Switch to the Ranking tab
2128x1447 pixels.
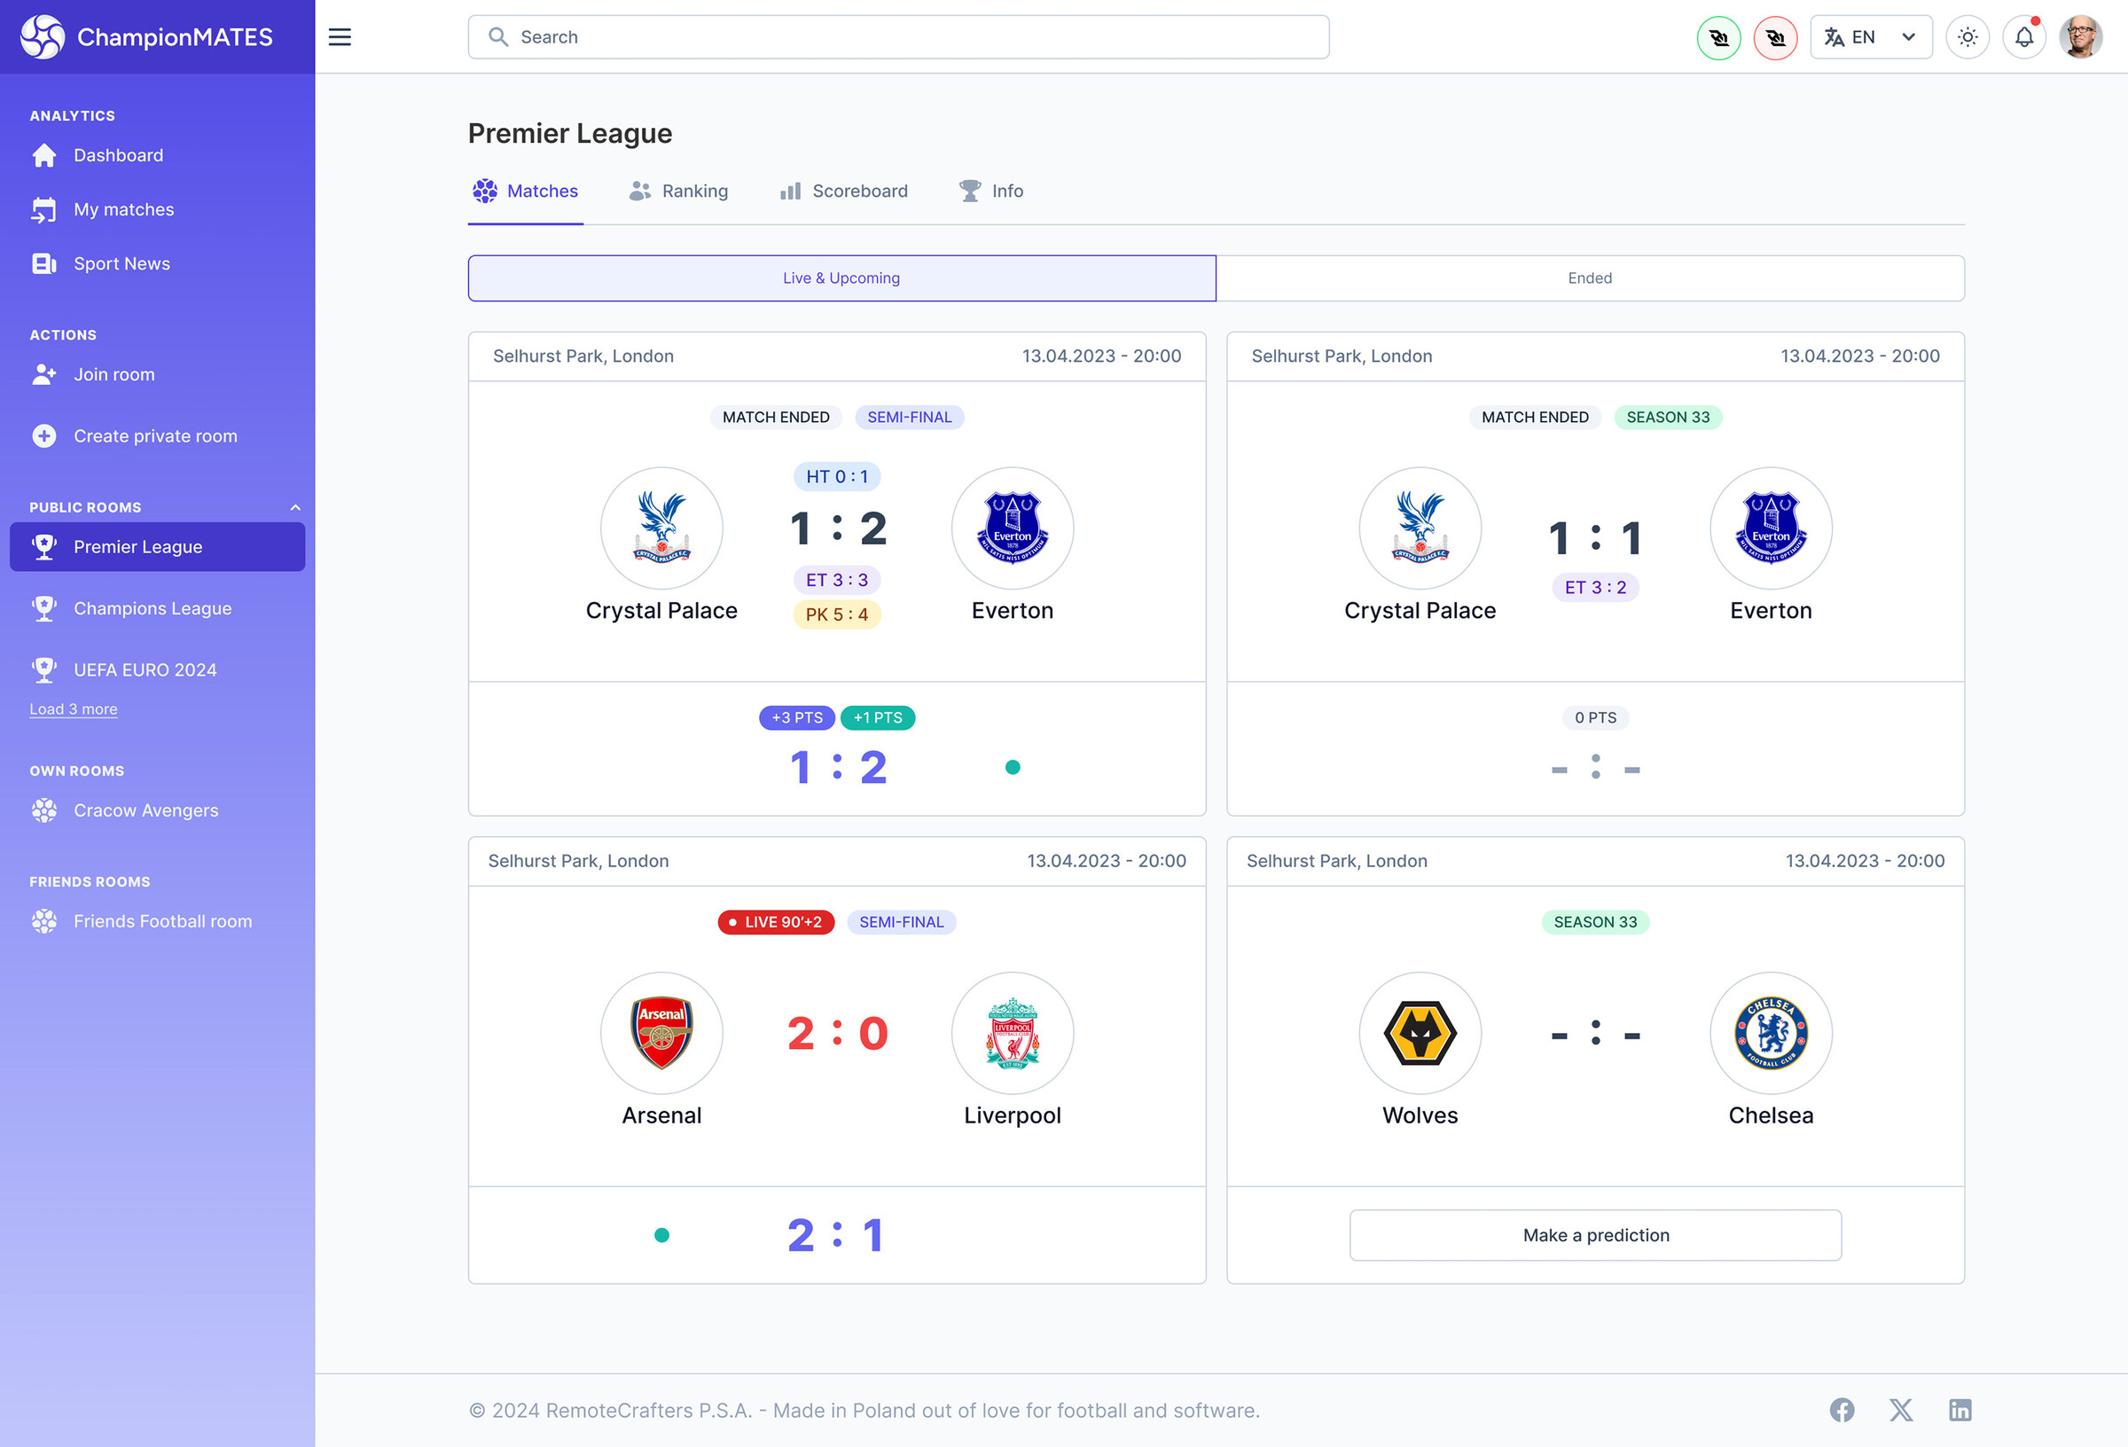(678, 192)
